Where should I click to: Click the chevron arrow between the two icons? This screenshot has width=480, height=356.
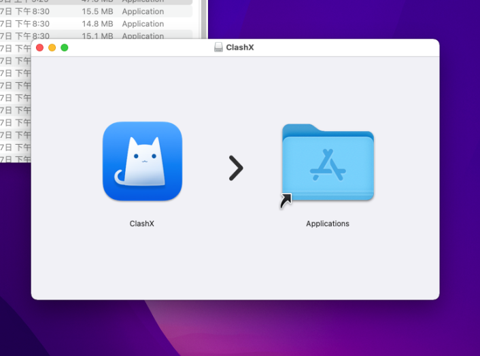236,168
